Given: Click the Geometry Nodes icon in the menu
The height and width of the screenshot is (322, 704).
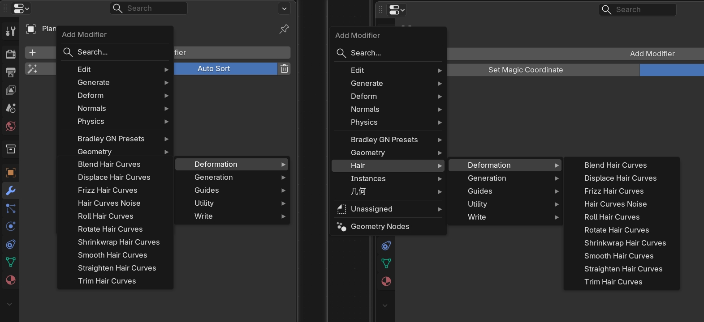Looking at the screenshot, I should (x=341, y=226).
